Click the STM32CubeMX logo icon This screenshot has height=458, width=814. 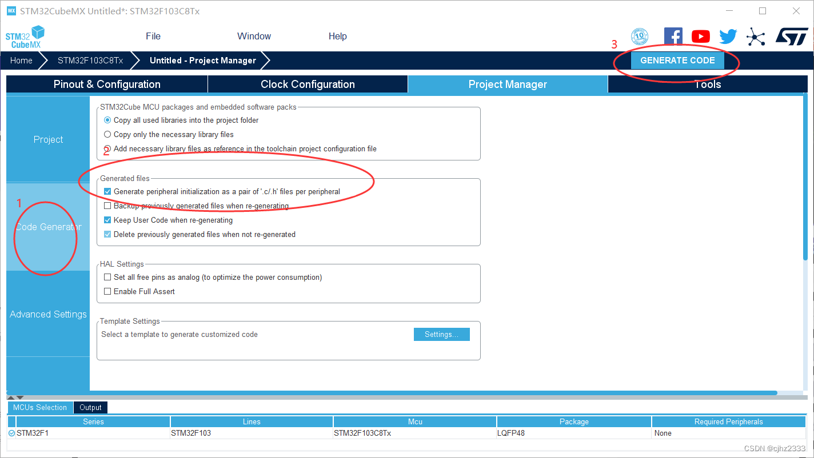[25, 37]
